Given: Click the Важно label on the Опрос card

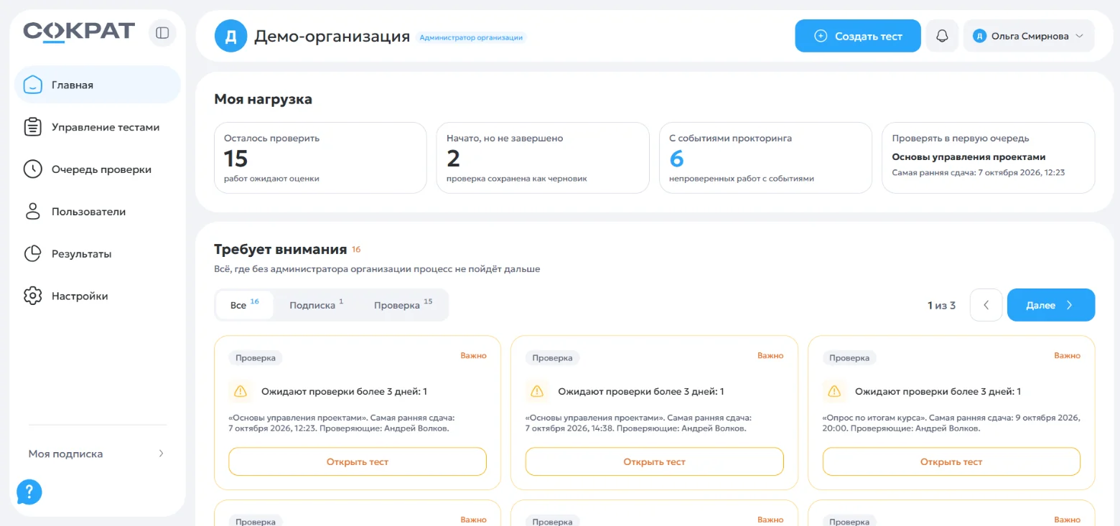Looking at the screenshot, I should (1067, 355).
